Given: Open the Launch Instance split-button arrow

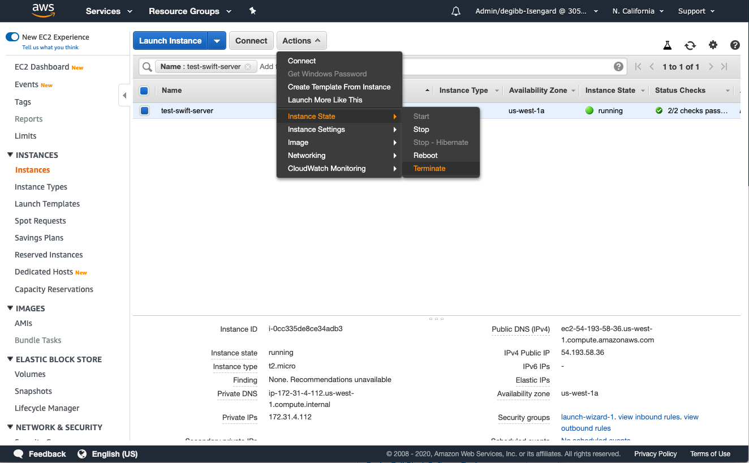Looking at the screenshot, I should (x=217, y=40).
